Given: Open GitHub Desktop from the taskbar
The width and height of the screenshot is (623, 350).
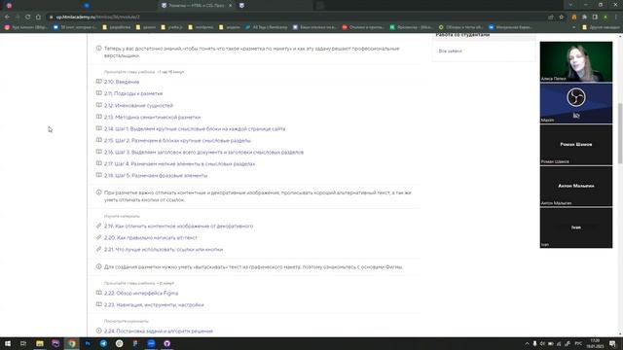Looking at the screenshot, I should coord(166,343).
